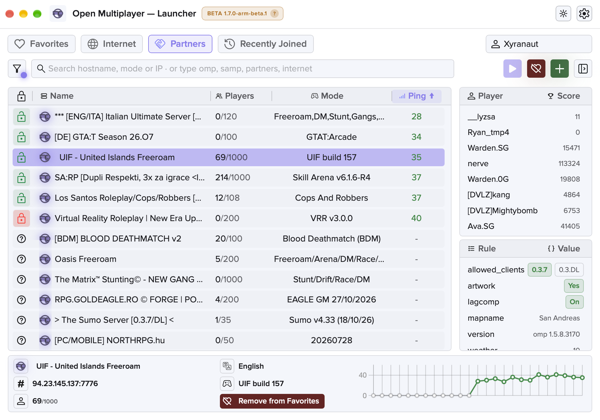The image size is (600, 420).
Task: Click the Xyranaut nickname field
Action: (x=539, y=44)
